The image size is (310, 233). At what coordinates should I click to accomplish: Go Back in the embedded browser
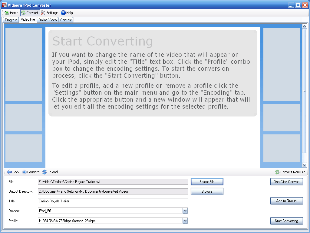[13, 172]
